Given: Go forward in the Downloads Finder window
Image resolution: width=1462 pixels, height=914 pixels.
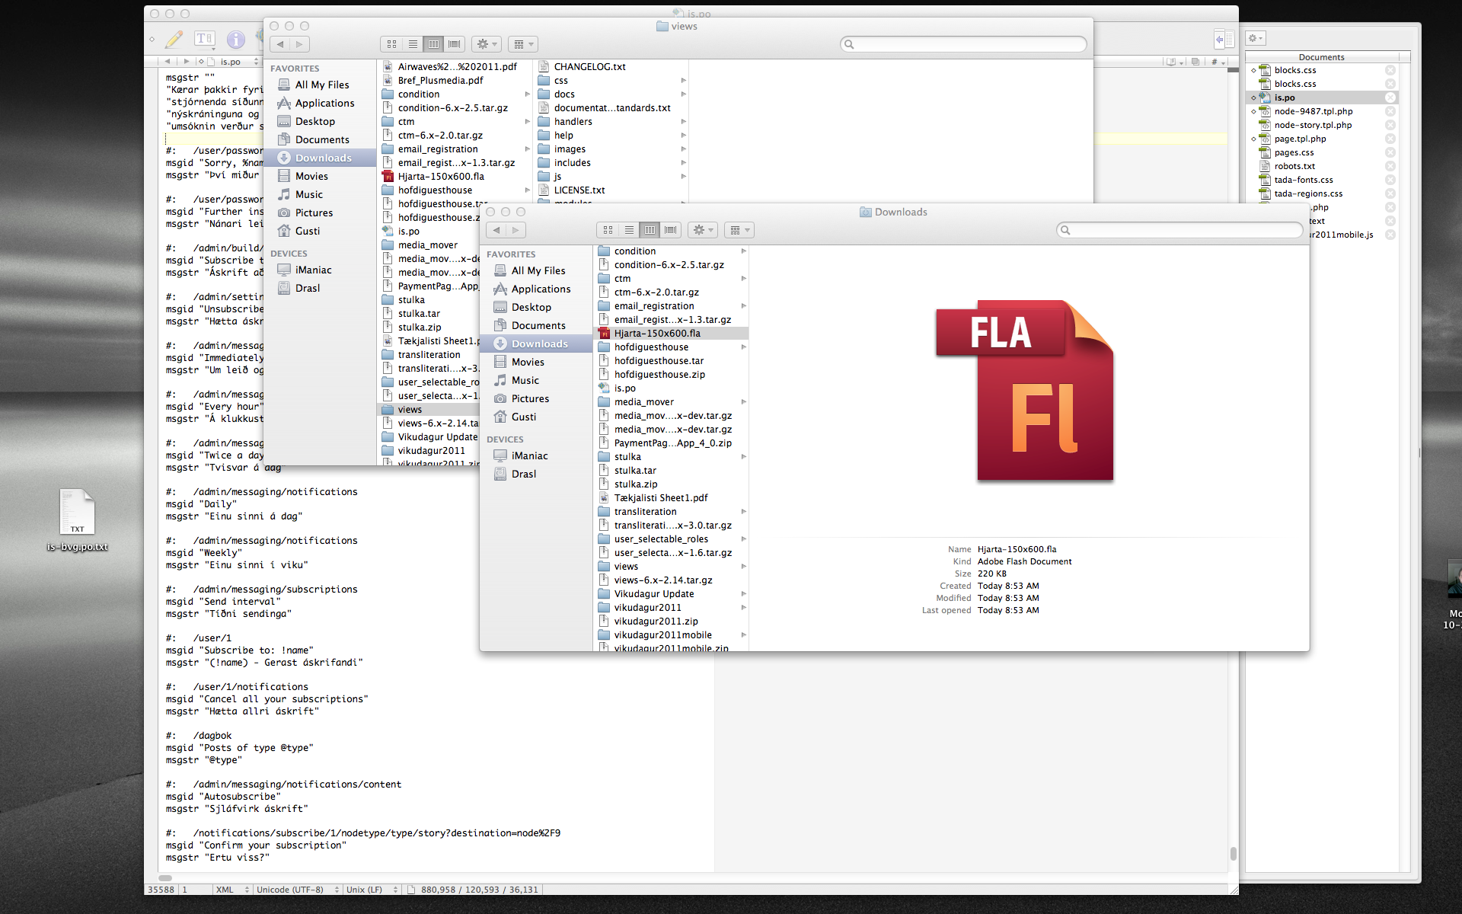Looking at the screenshot, I should coord(516,230).
